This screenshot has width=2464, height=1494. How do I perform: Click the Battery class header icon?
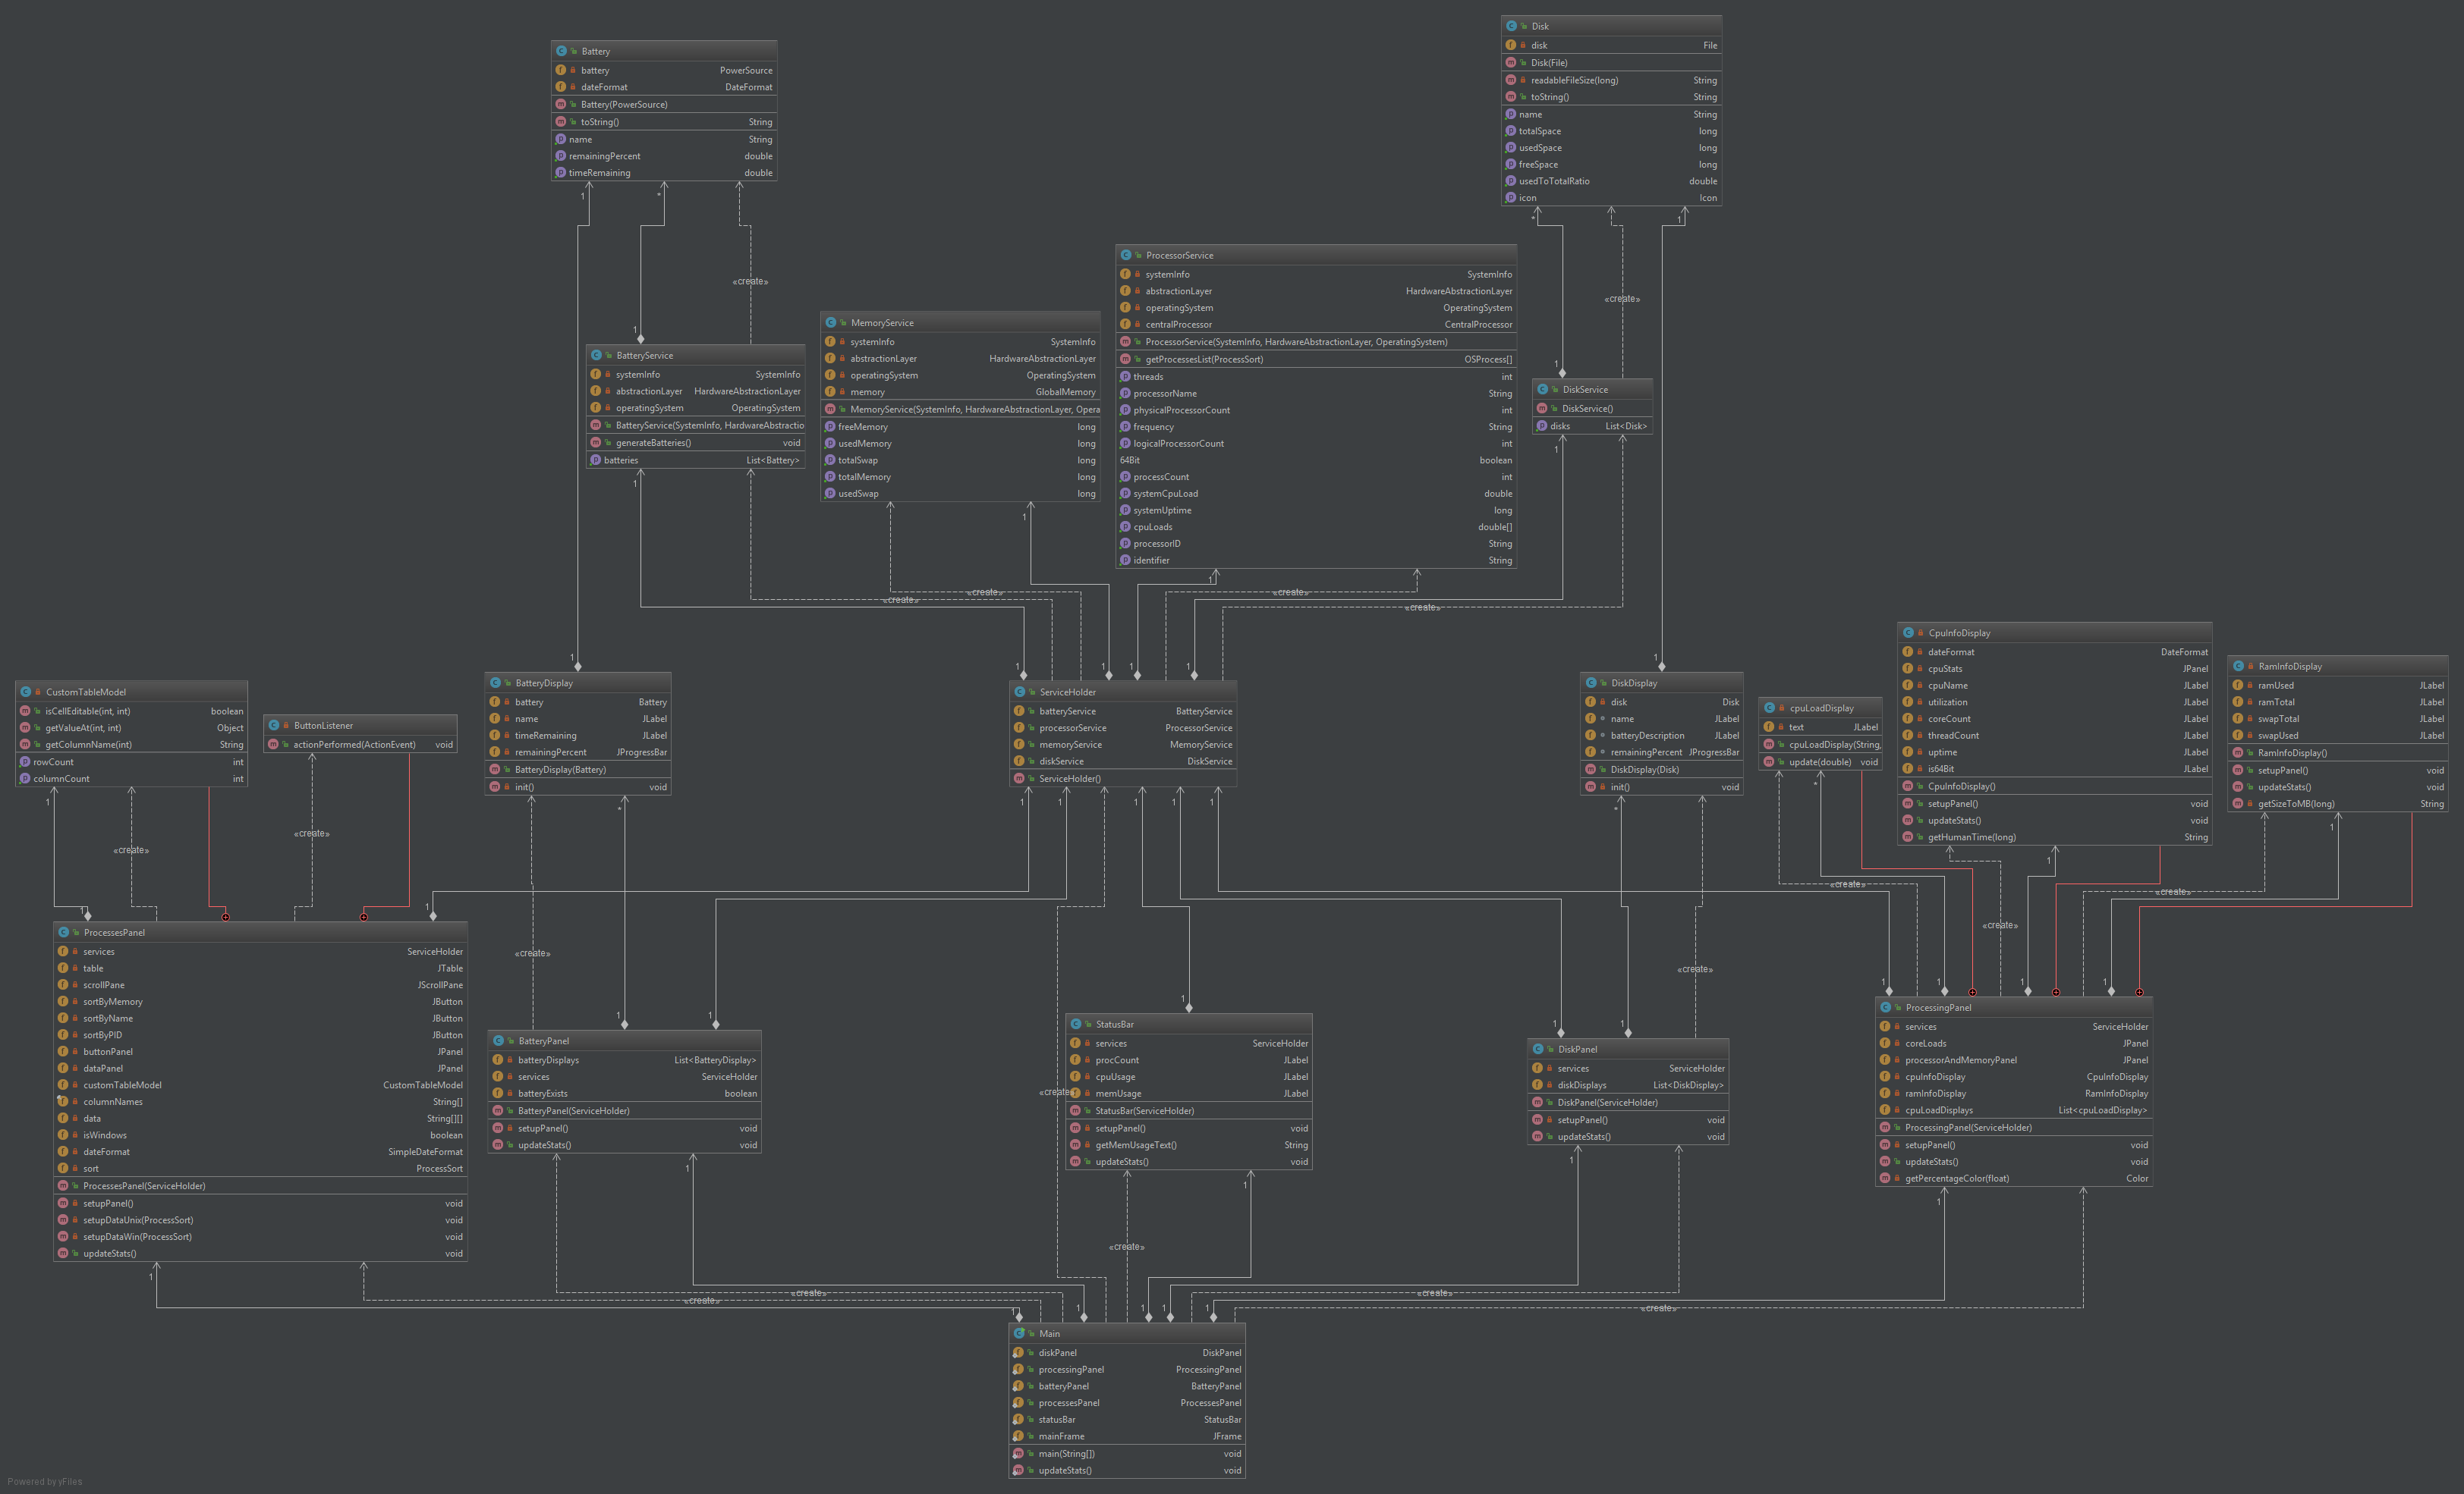pyautogui.click(x=561, y=51)
